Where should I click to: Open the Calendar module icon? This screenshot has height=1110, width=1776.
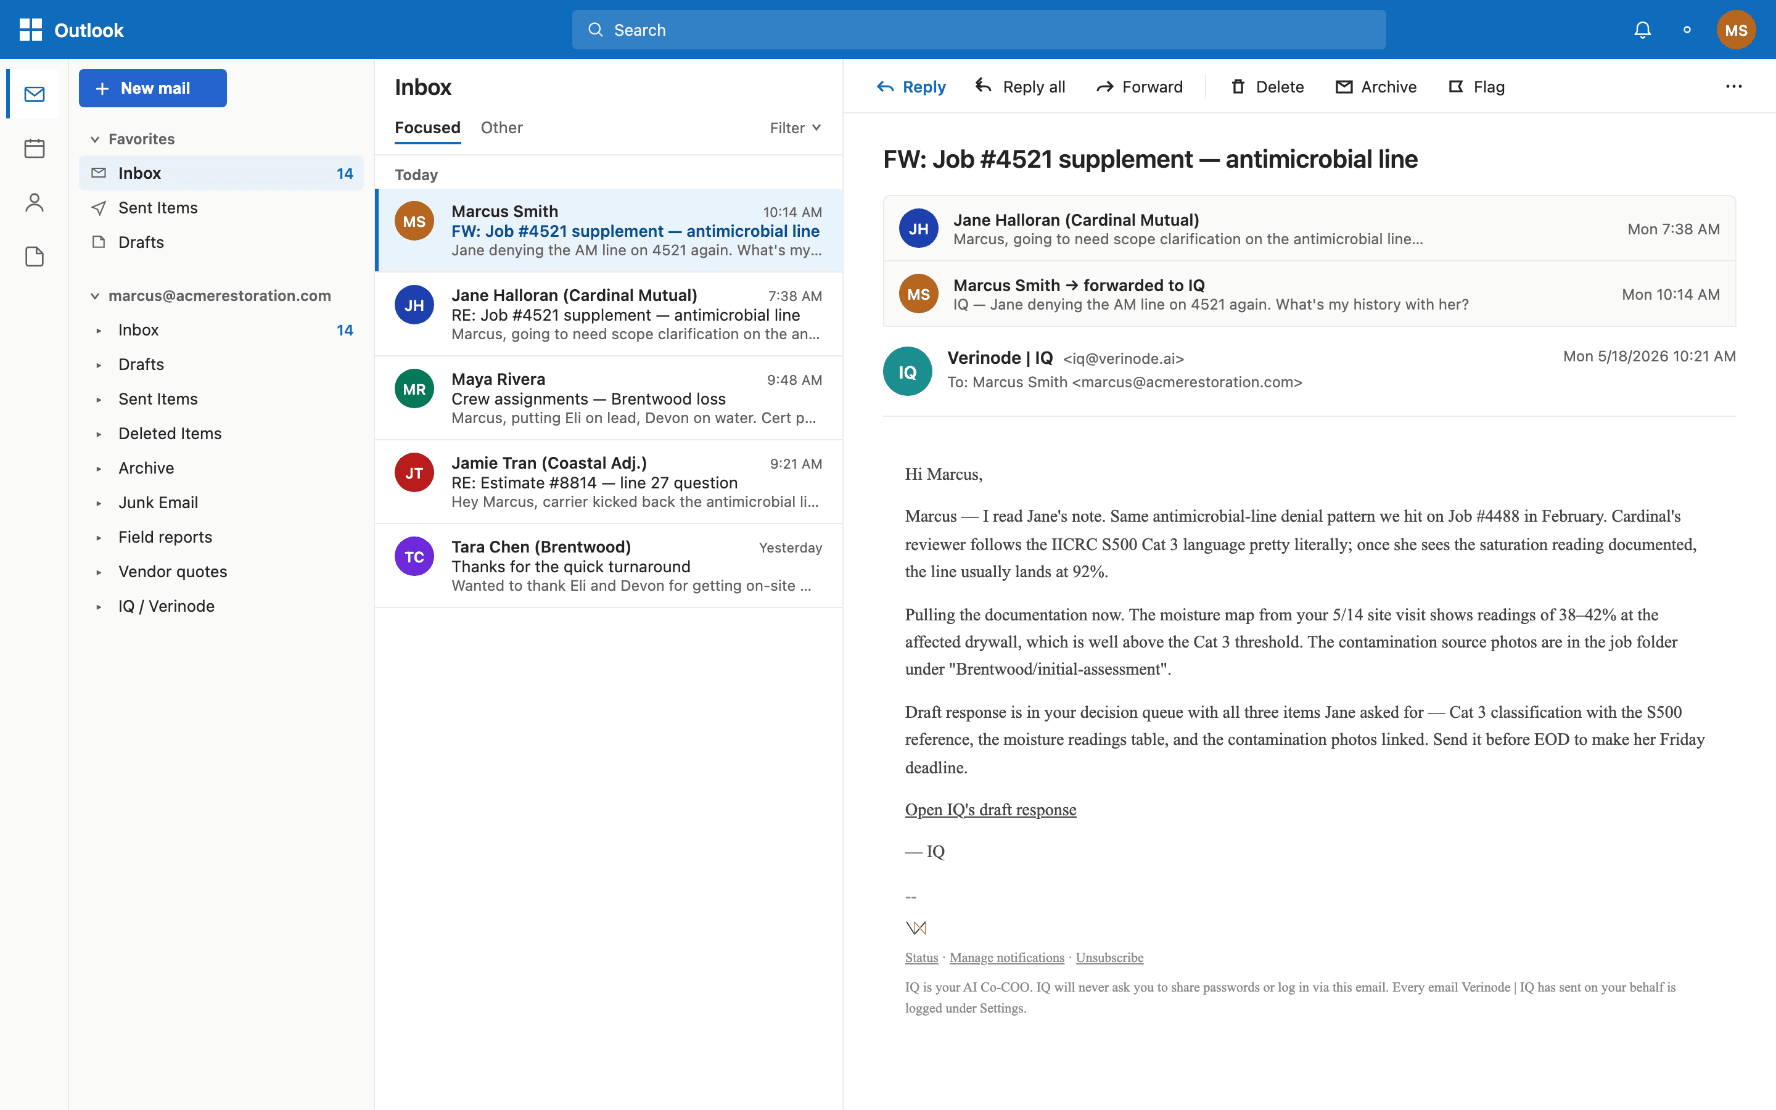click(x=34, y=148)
